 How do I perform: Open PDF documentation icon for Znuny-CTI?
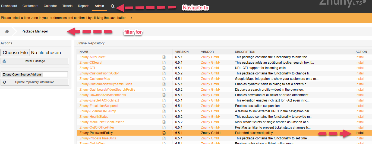pyautogui.click(x=164, y=68)
